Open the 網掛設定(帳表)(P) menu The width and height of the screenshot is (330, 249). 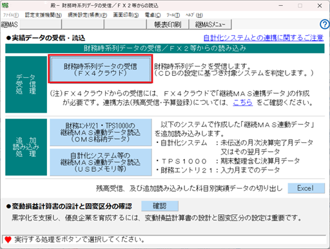click(88, 15)
